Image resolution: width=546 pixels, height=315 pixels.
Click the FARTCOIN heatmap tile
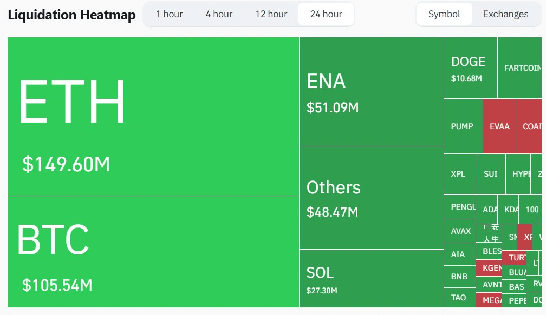pyautogui.click(x=520, y=68)
